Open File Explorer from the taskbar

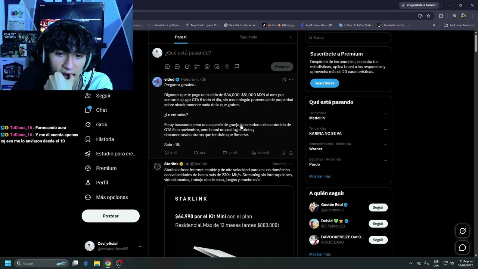pyautogui.click(x=97, y=263)
